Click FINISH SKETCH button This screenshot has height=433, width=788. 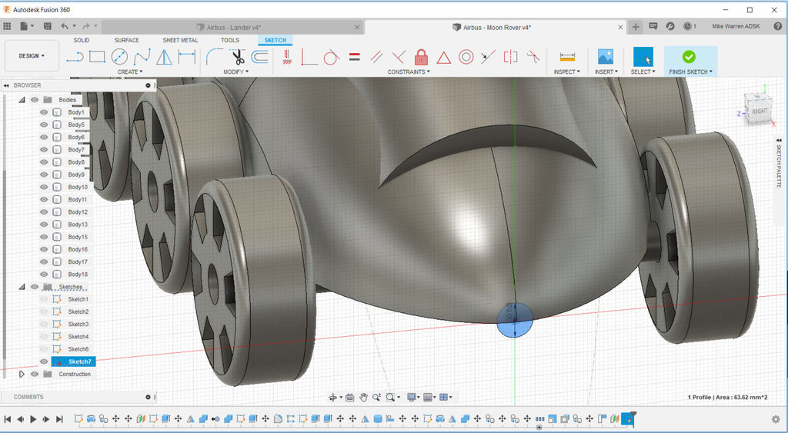point(690,62)
